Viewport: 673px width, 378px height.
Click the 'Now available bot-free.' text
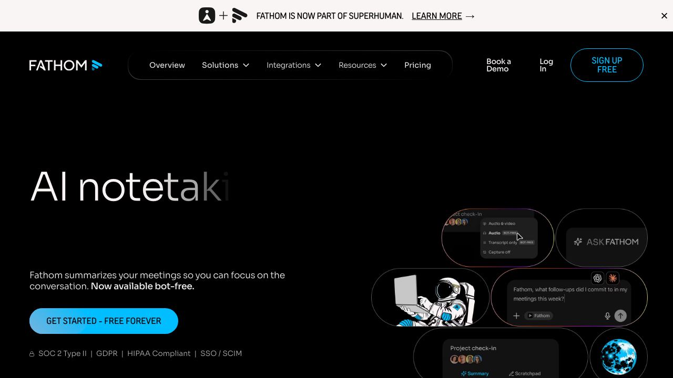(142, 286)
